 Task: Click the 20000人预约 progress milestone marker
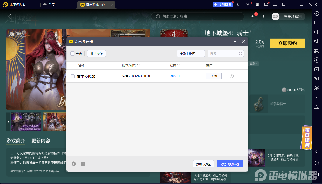tap(284, 90)
